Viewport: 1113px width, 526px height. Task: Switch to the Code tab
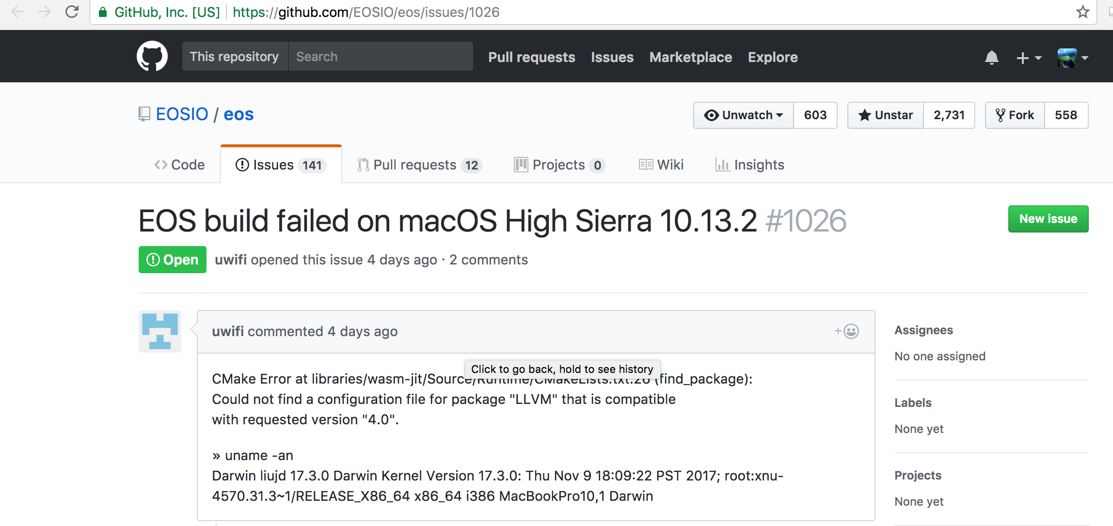(179, 165)
